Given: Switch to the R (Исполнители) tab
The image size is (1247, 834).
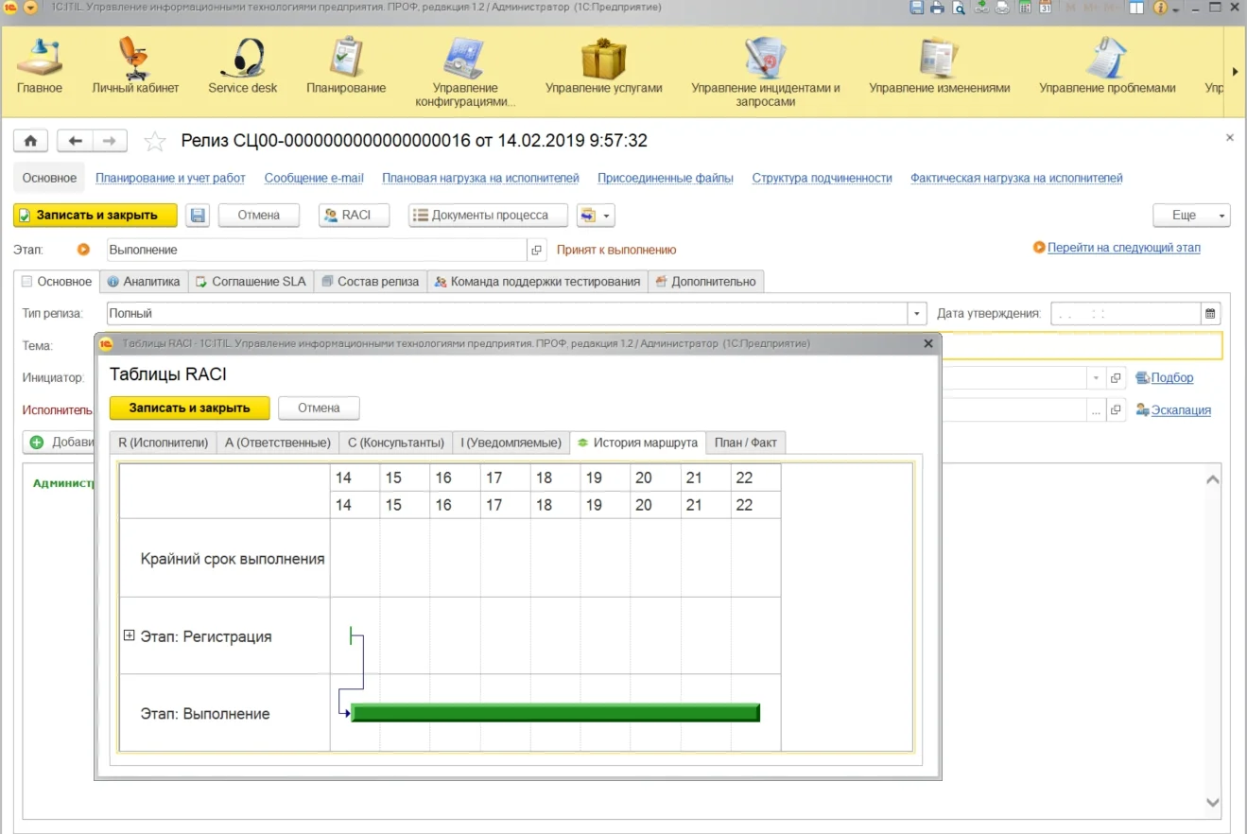Looking at the screenshot, I should [163, 443].
